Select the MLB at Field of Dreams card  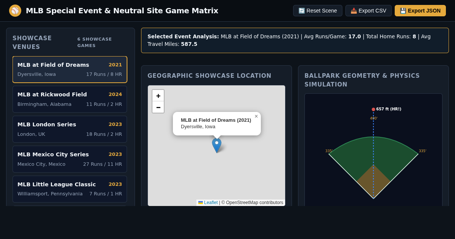pyautogui.click(x=70, y=69)
